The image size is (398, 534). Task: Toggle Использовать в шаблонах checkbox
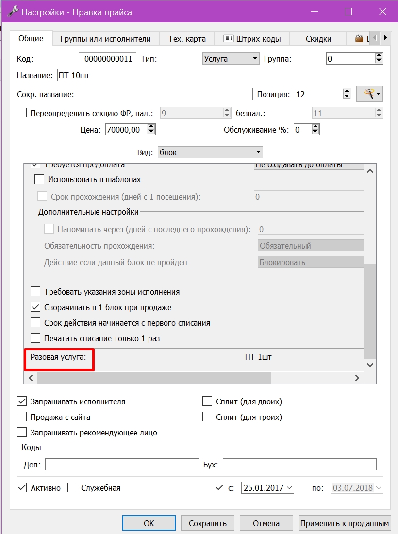(39, 179)
